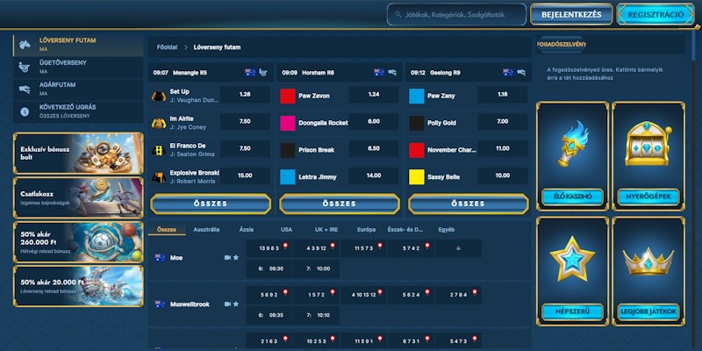Screen dimensions: 702x351
Task: Show all runners with Összes under Horsham R6
Action: coord(340,204)
